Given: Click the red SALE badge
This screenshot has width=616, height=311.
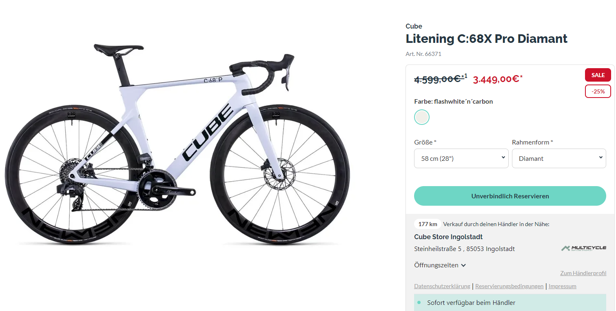Looking at the screenshot, I should tap(598, 75).
